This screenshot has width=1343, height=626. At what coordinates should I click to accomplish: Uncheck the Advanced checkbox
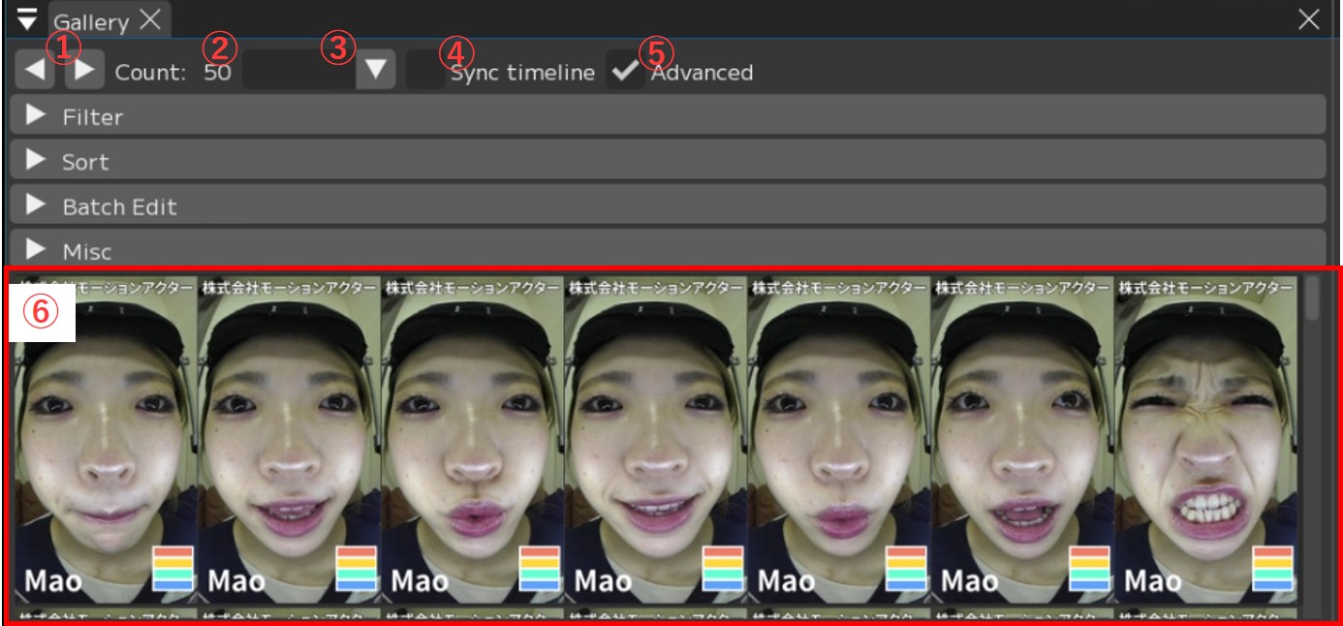pos(626,72)
